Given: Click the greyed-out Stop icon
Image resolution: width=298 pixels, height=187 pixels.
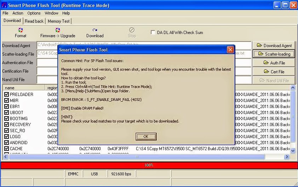Looking at the screenshot, I should pyautogui.click(x=132, y=30).
